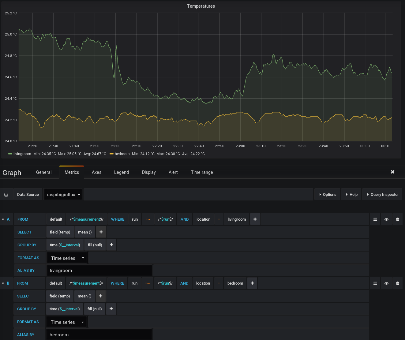The width and height of the screenshot is (405, 340).
Task: Click =~ operator in query B
Action: pos(147,283)
